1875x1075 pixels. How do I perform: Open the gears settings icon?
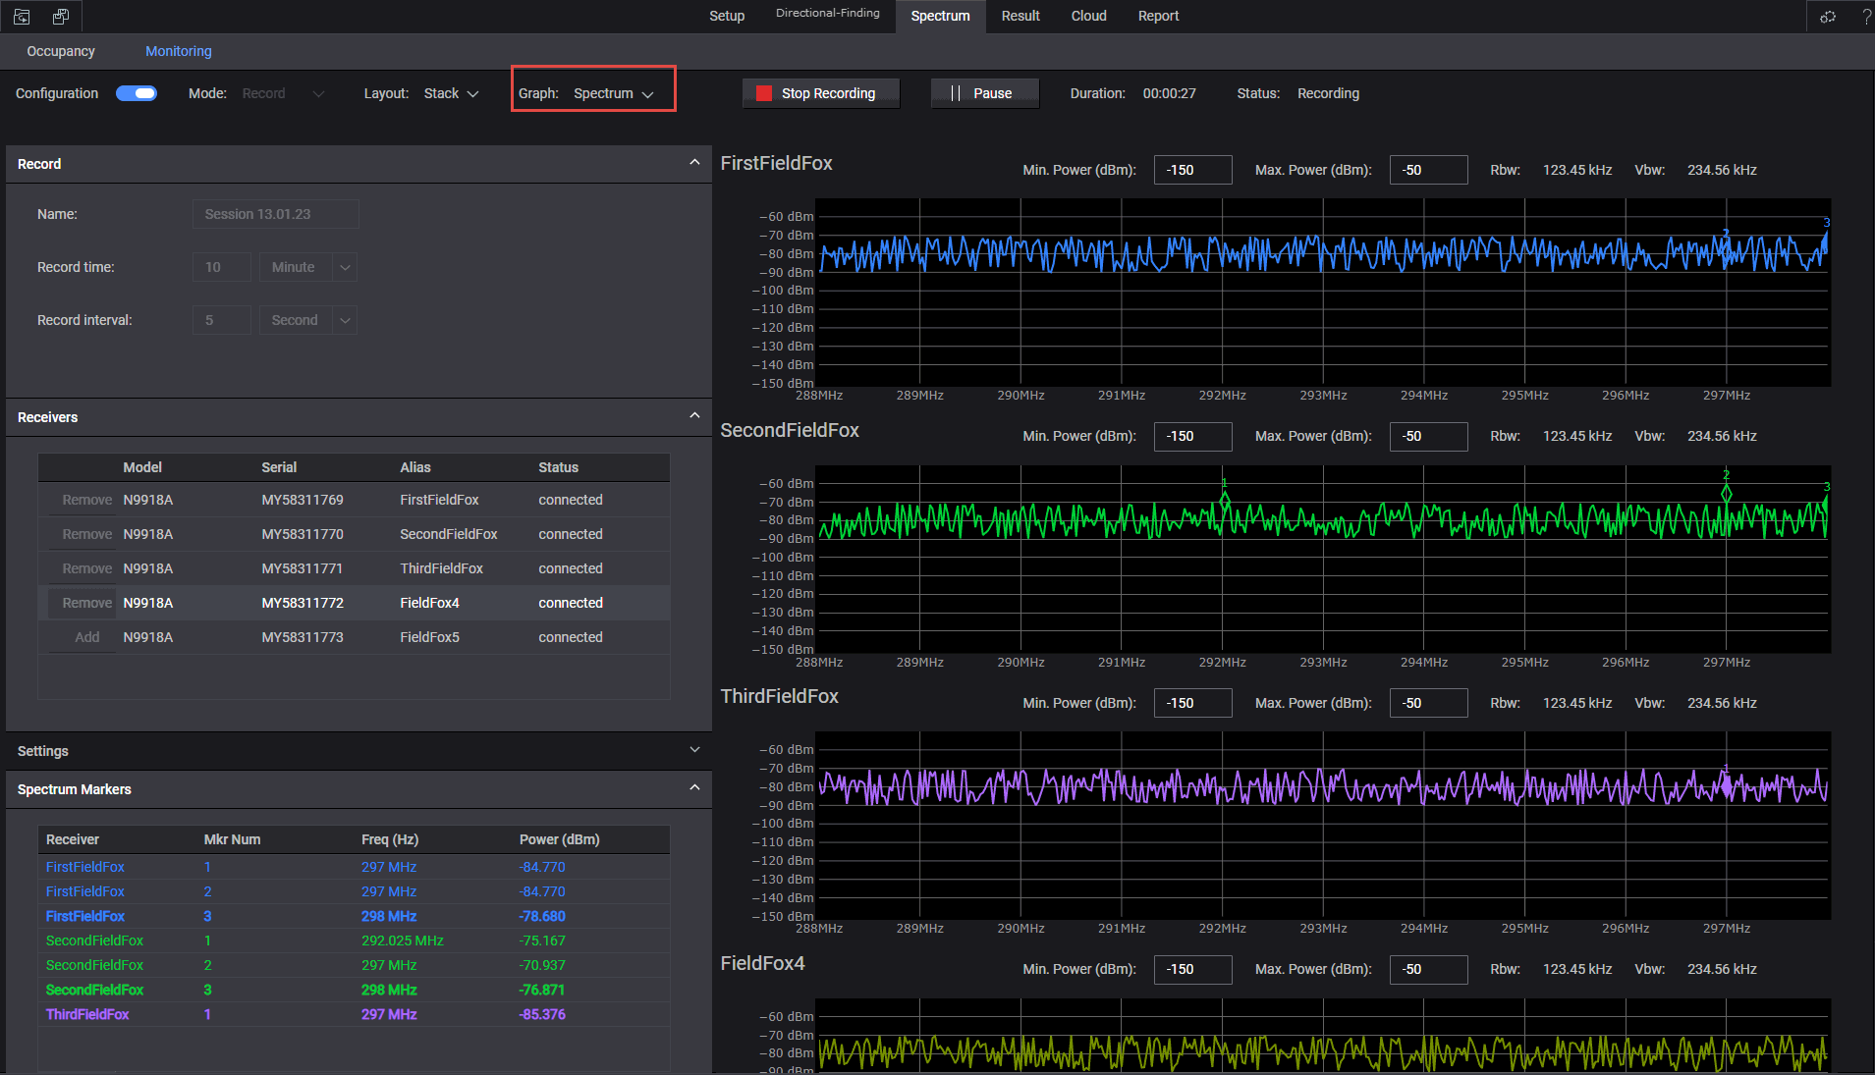[1828, 17]
